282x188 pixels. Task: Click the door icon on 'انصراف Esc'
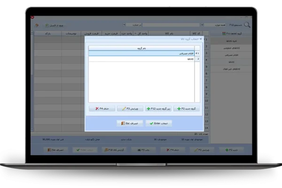[x=122, y=123]
